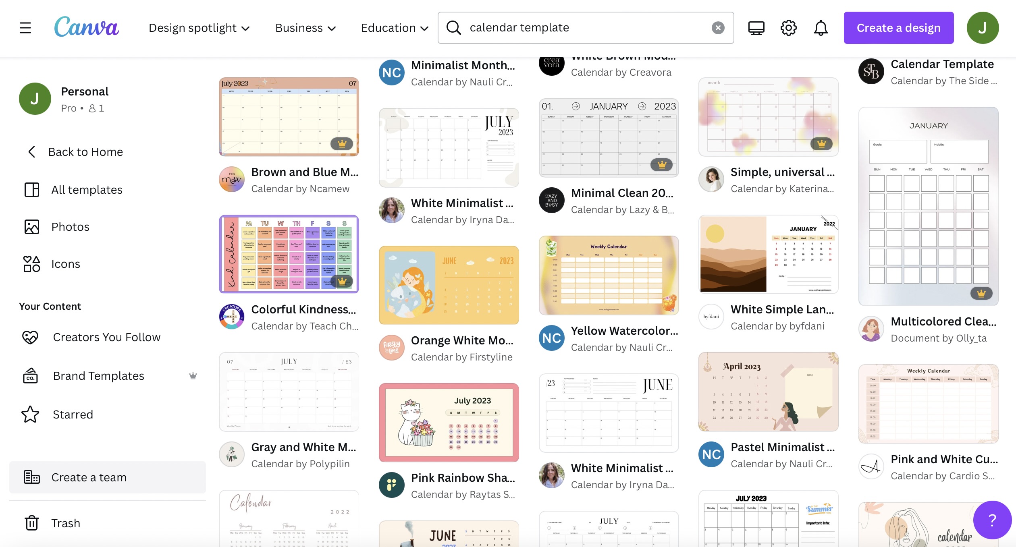Screen dimensions: 1016x547
Task: Click the Starred sidebar menu item
Action: pyautogui.click(x=73, y=414)
